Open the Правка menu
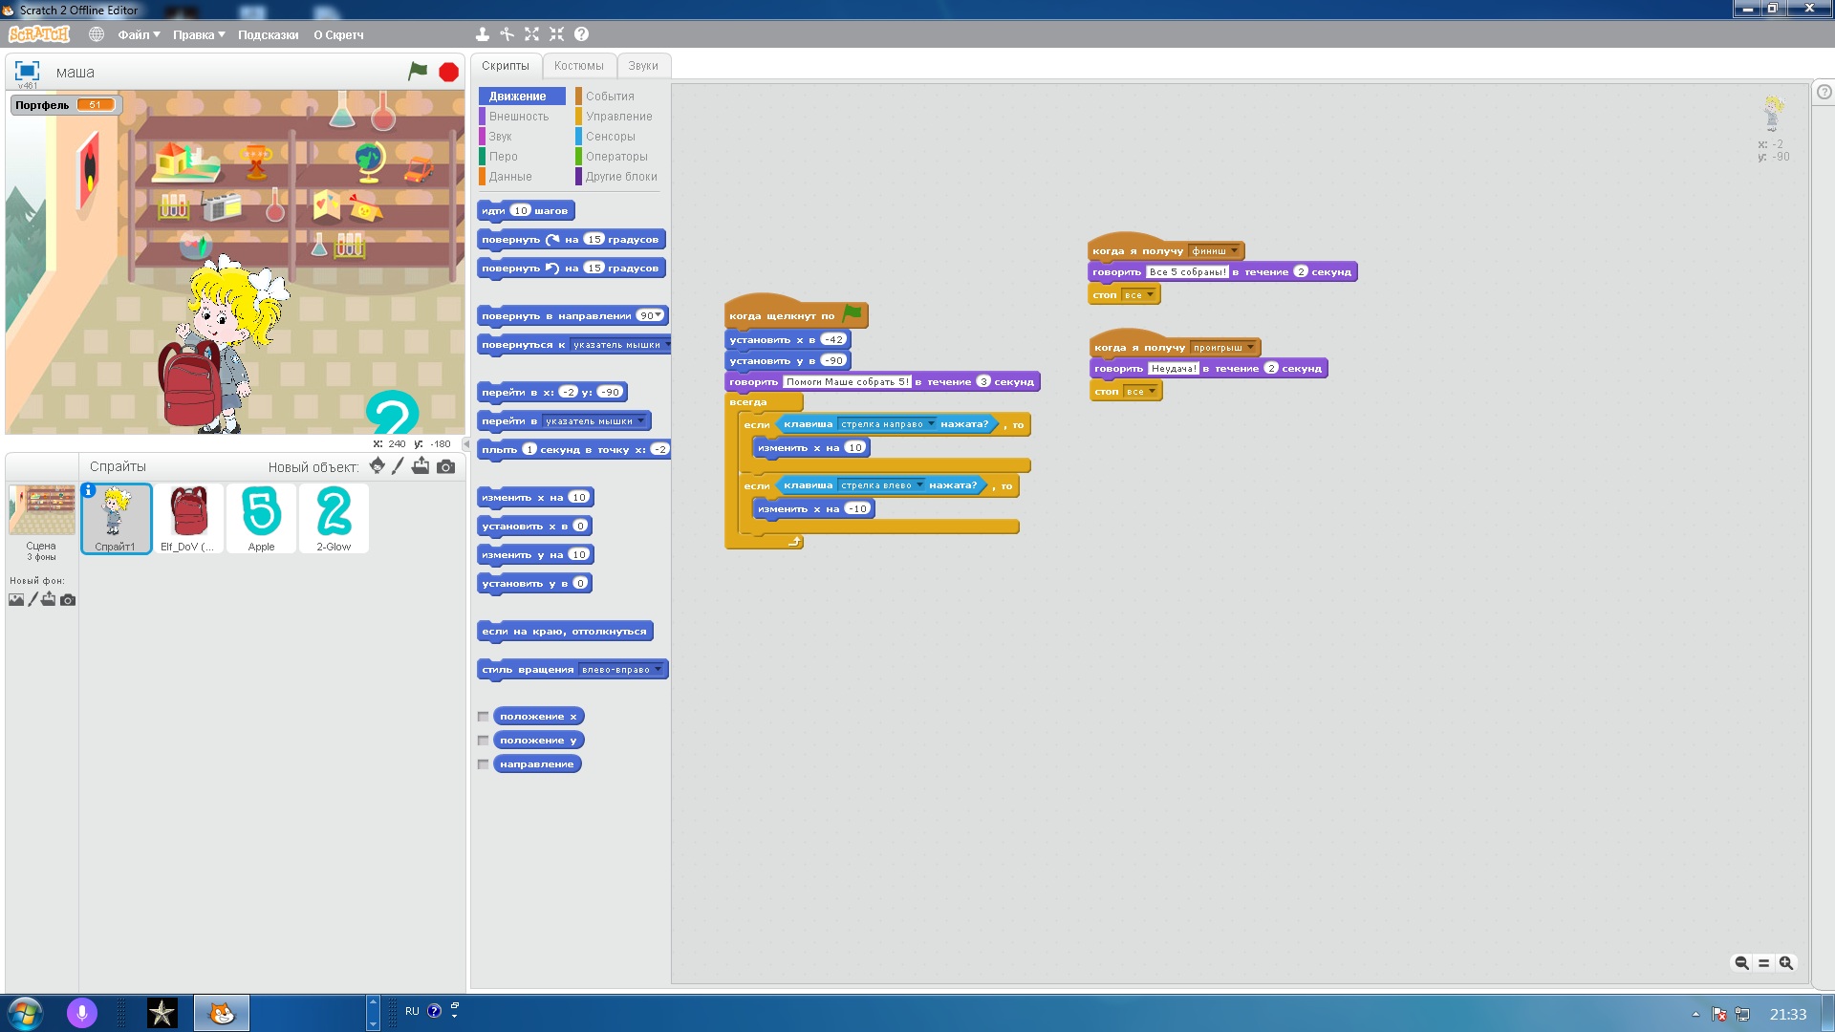The height and width of the screenshot is (1032, 1835). coord(199,34)
